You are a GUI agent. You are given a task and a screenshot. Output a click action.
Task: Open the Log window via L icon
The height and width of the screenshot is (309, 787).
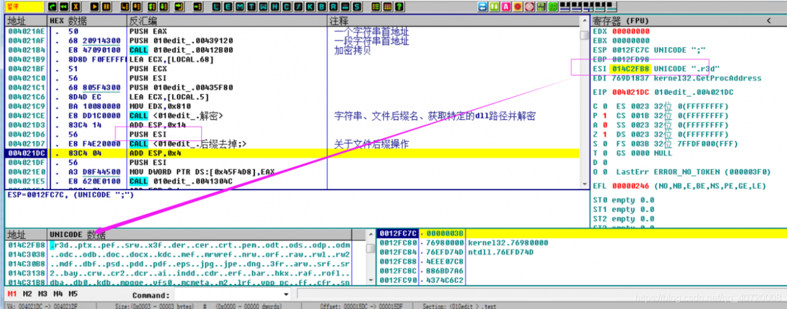coord(217,6)
